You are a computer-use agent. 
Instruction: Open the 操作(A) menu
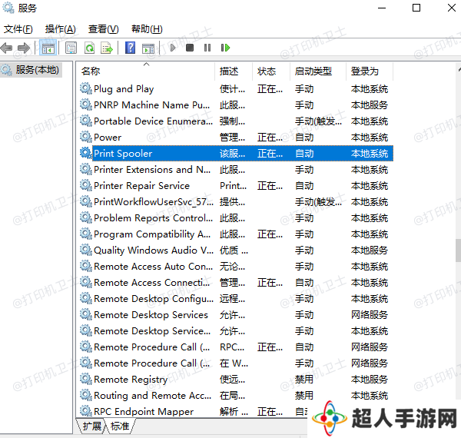pyautogui.click(x=60, y=29)
